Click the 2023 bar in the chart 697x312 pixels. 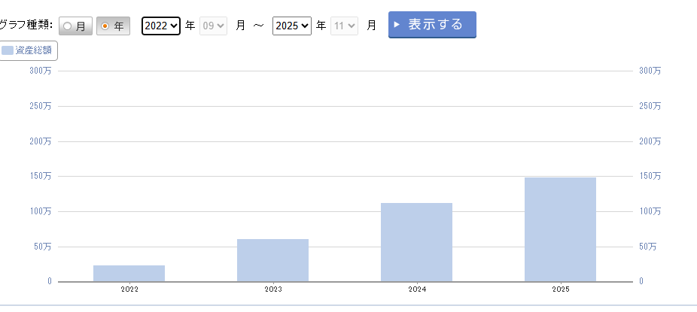(272, 260)
